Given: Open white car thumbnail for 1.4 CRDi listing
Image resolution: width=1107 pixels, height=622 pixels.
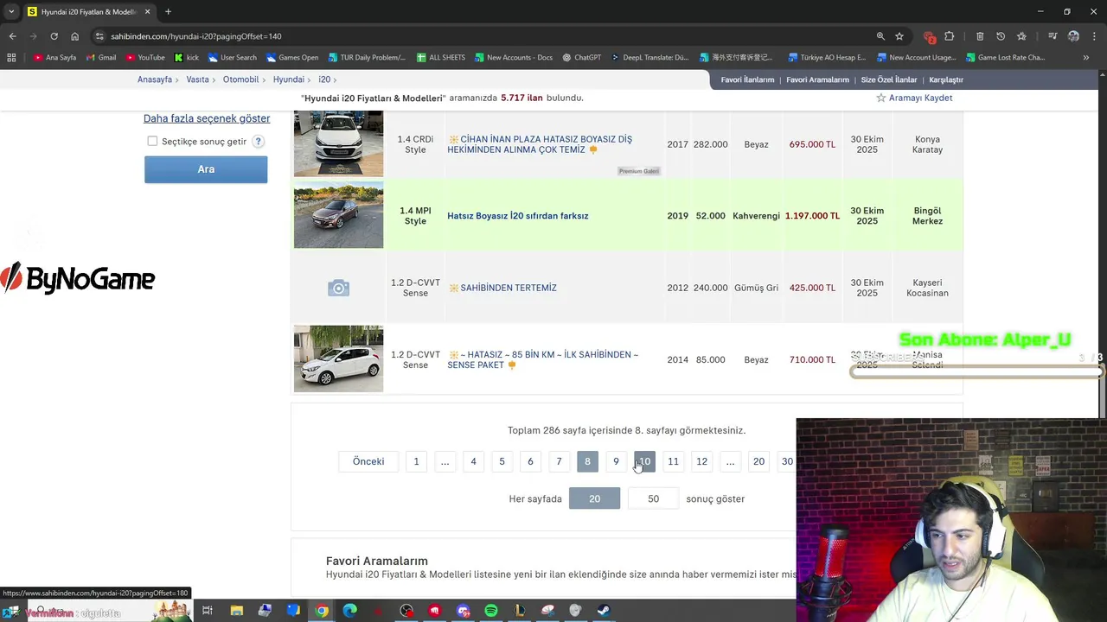Looking at the screenshot, I should (338, 143).
